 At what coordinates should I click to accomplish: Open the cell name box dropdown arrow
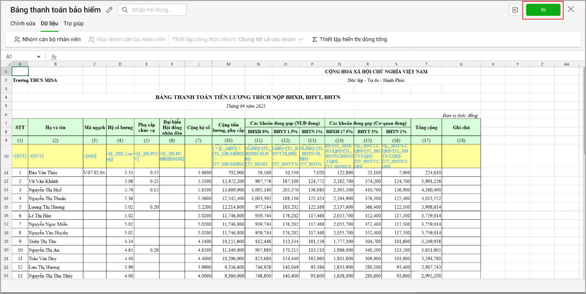tap(39, 57)
